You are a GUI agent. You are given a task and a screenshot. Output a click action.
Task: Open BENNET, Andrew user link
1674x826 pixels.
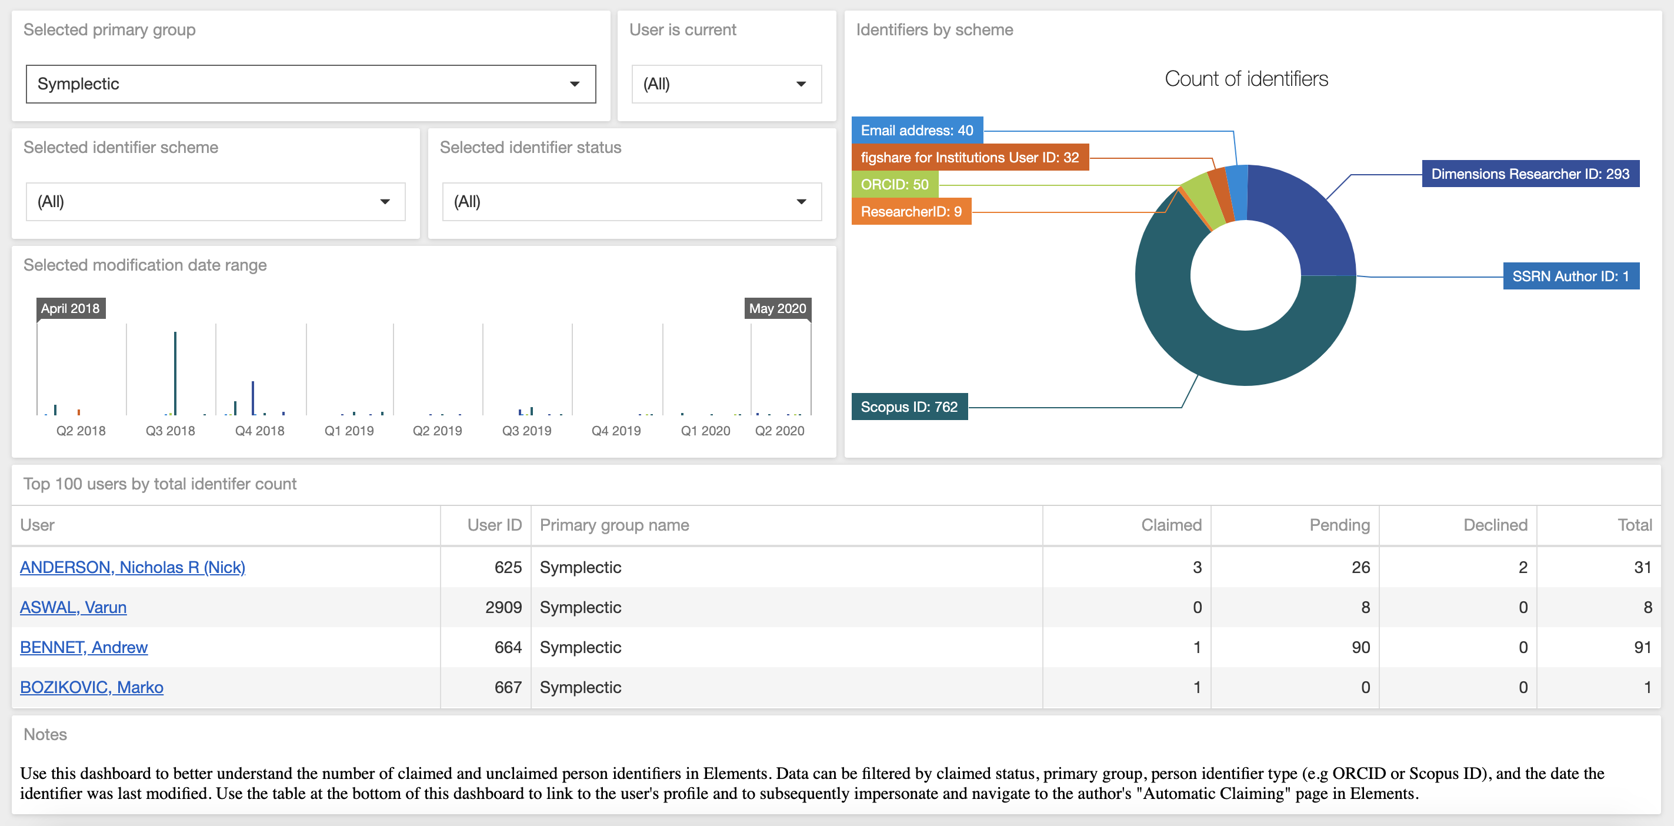tap(84, 647)
